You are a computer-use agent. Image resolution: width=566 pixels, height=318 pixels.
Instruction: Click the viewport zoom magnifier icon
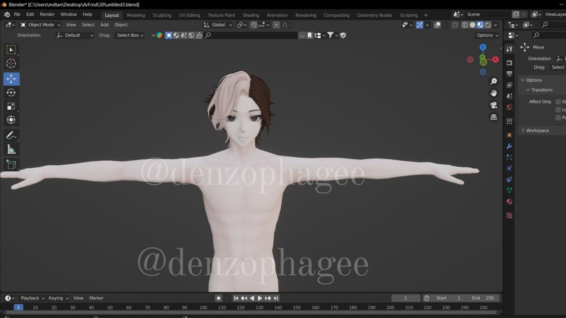(x=493, y=81)
